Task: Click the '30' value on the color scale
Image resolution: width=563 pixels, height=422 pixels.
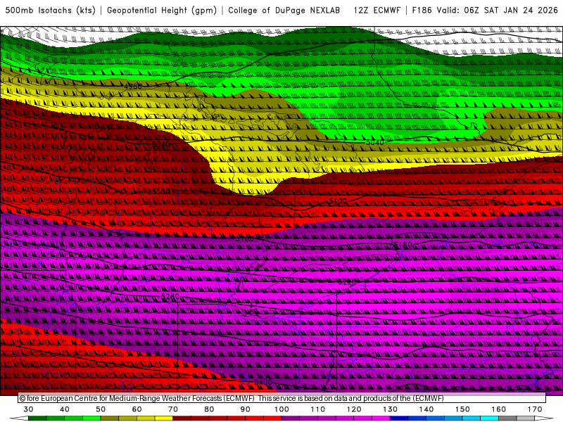Action: tap(28, 409)
